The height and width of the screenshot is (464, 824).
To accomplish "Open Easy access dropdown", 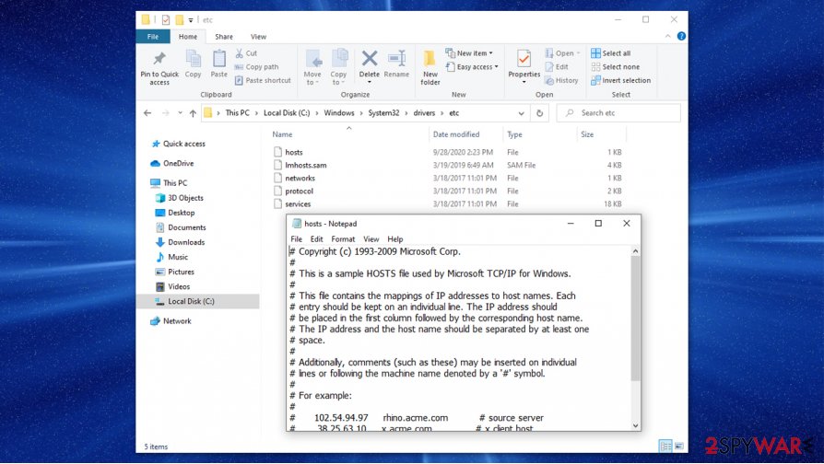I will pyautogui.click(x=472, y=66).
